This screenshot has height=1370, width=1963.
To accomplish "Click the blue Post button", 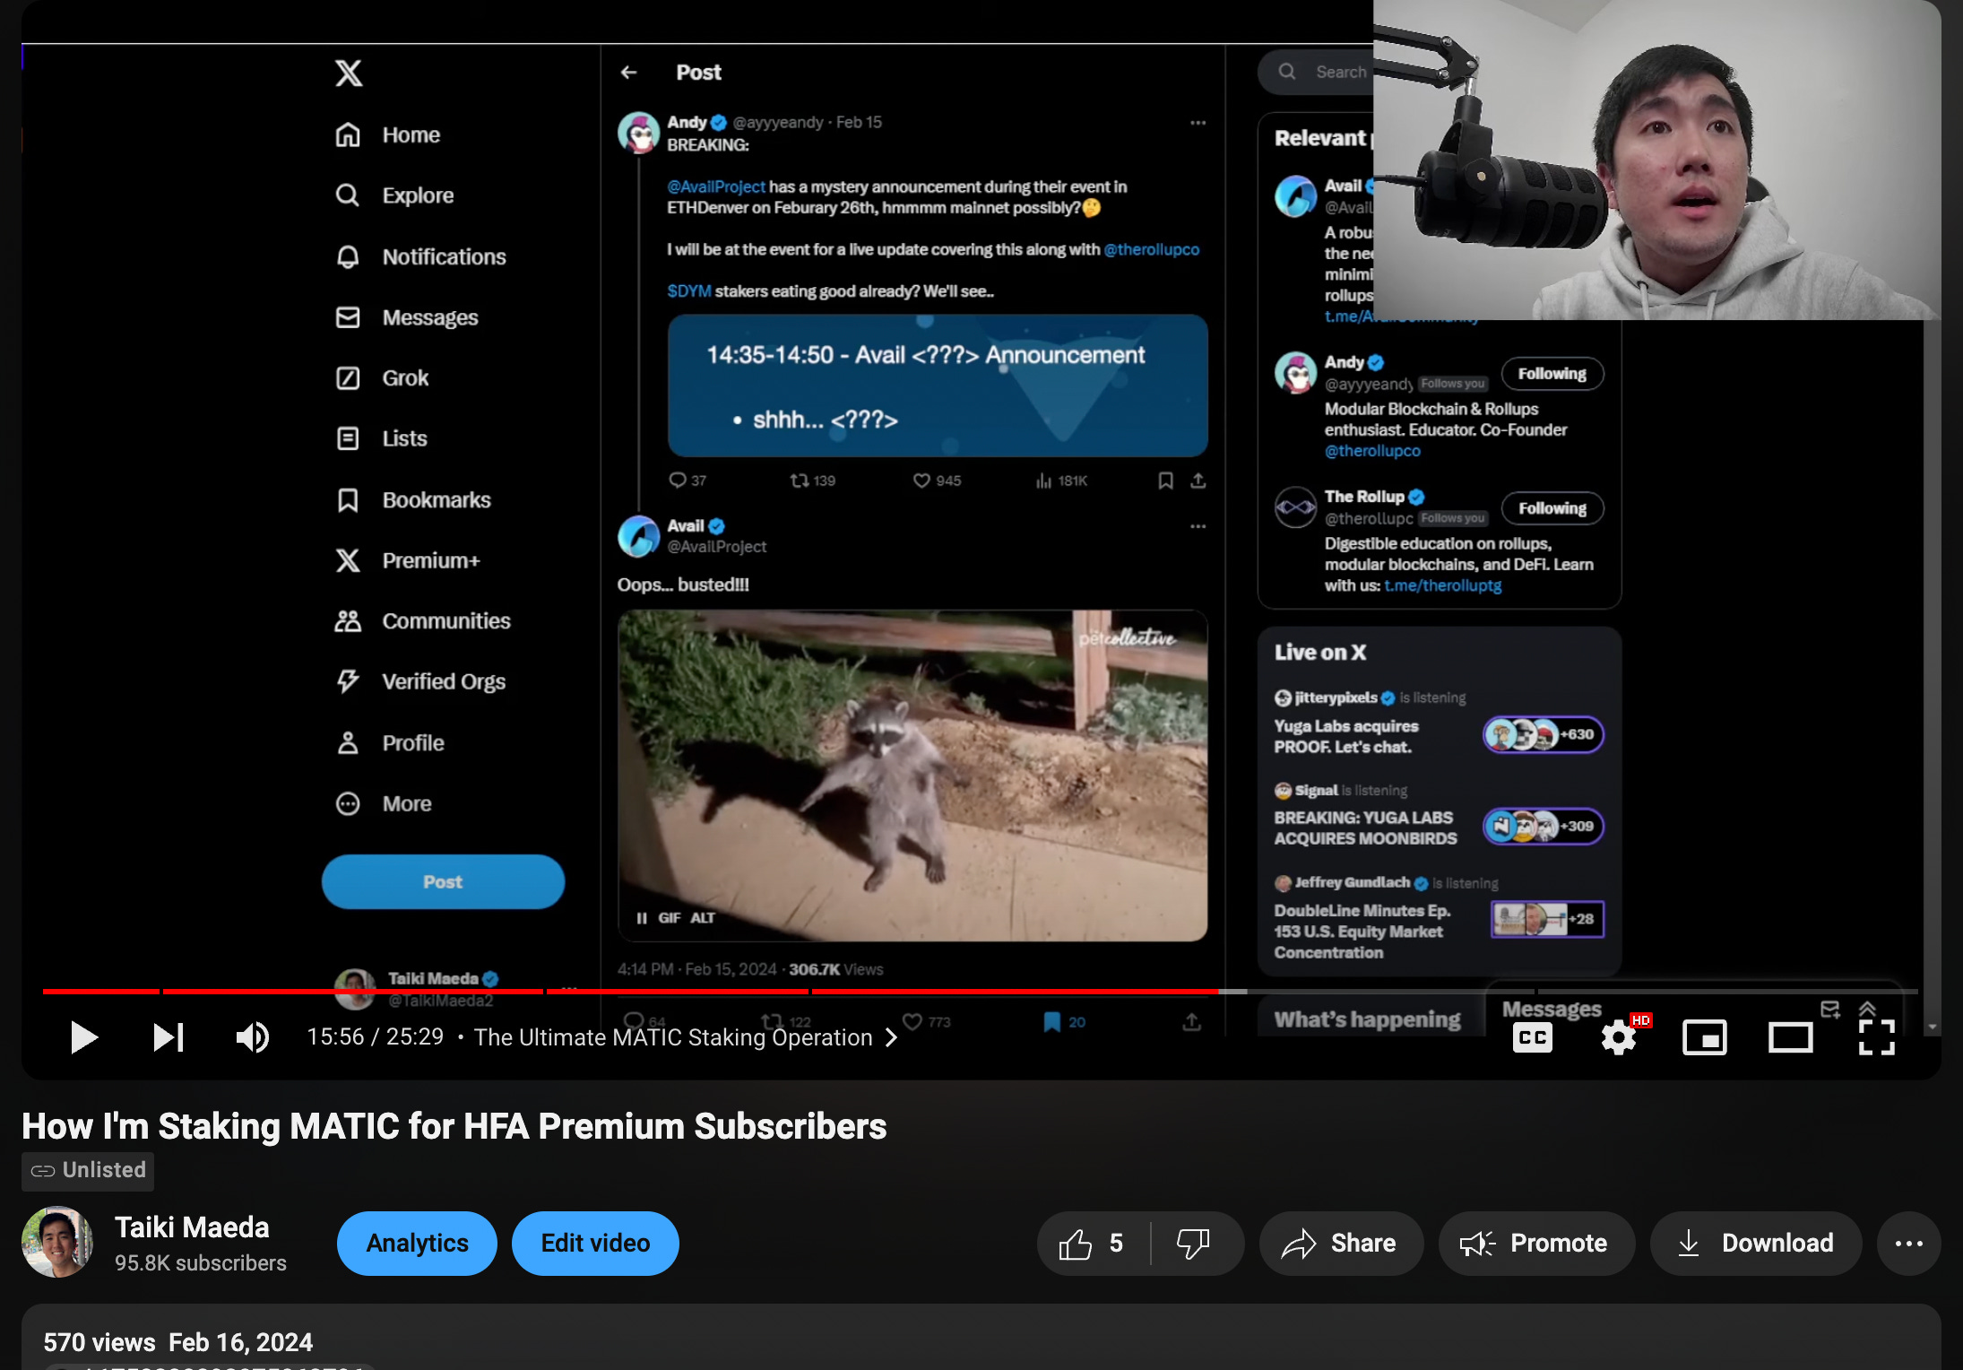I will pos(443,882).
